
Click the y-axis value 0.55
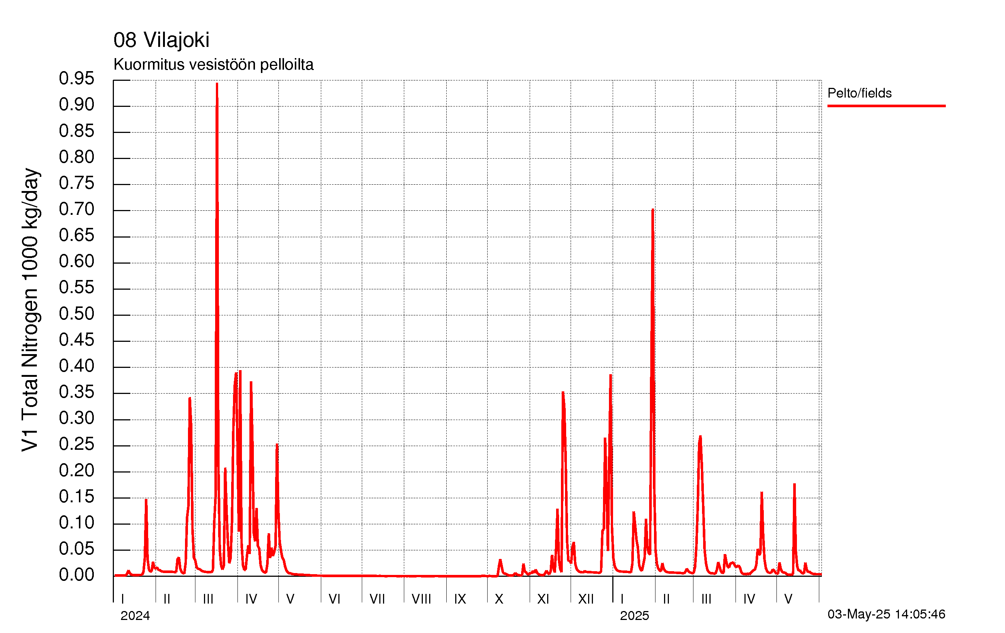(x=76, y=287)
